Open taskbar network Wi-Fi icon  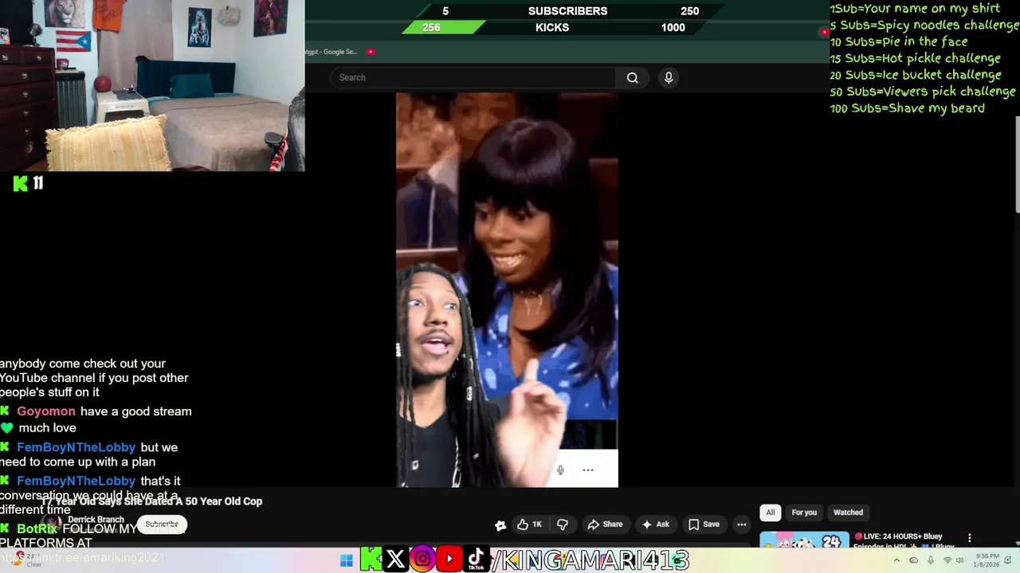(x=947, y=561)
